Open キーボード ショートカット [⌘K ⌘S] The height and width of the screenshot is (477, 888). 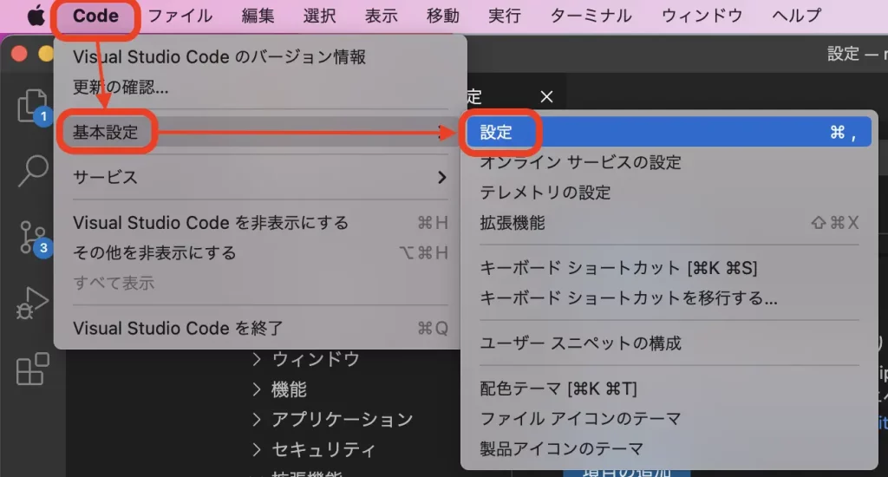[669, 268]
